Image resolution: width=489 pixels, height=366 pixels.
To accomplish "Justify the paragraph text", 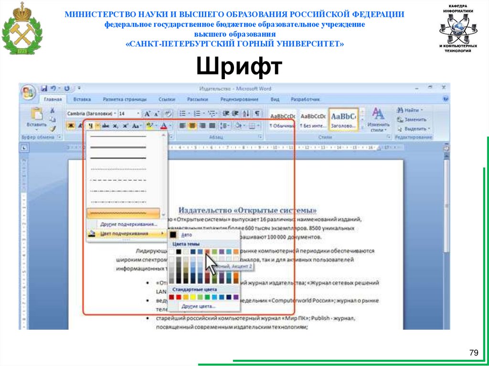I will point(212,125).
